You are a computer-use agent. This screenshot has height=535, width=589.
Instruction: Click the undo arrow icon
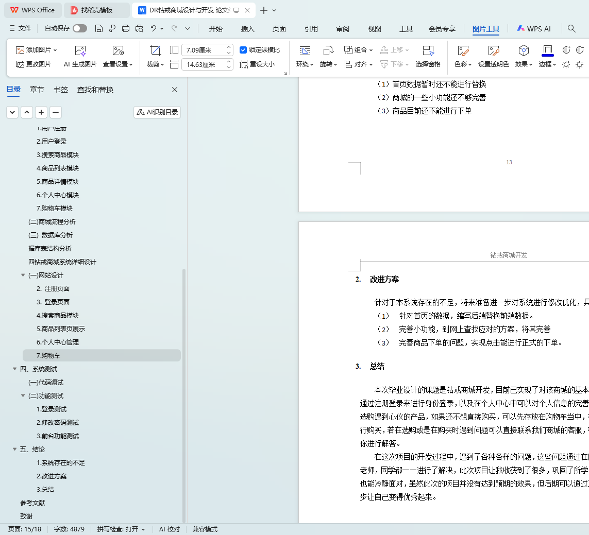tap(153, 28)
